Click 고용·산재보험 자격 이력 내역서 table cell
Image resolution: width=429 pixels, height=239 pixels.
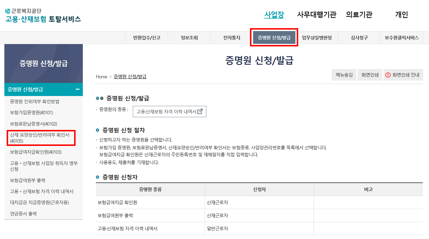pyautogui.click(x=150, y=229)
